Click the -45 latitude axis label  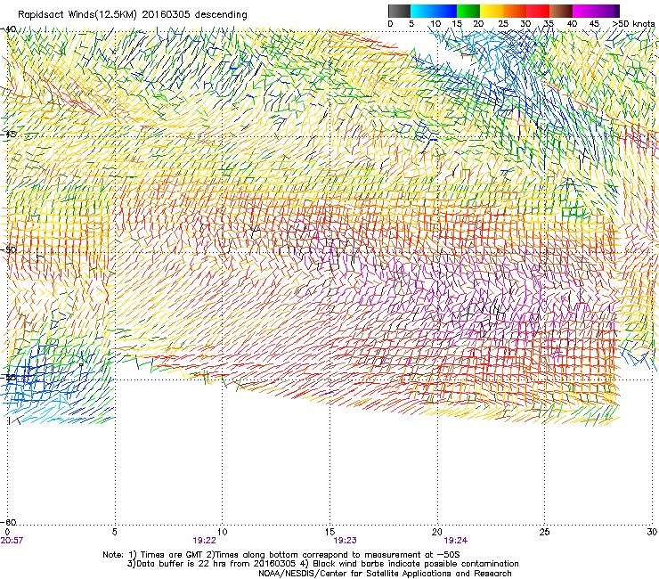click(x=8, y=135)
